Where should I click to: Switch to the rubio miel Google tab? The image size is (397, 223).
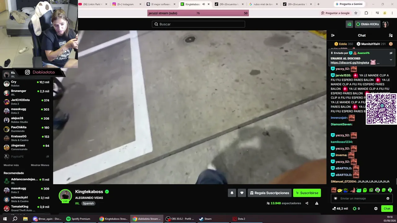(x=262, y=4)
